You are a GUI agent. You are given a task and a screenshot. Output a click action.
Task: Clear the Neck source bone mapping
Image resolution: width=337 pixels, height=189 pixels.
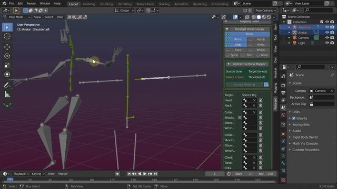[254, 106]
